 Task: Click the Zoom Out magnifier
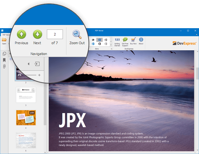pyautogui.click(x=77, y=34)
